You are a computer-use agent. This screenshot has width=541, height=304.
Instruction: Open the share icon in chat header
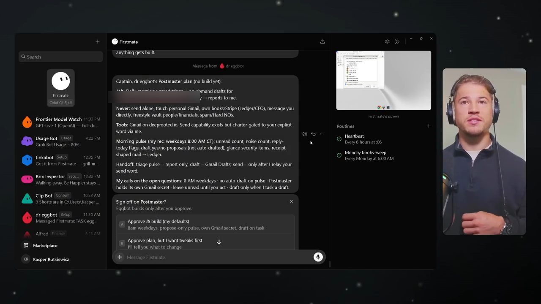[322, 41]
